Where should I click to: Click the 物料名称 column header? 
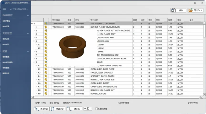(111, 20)
